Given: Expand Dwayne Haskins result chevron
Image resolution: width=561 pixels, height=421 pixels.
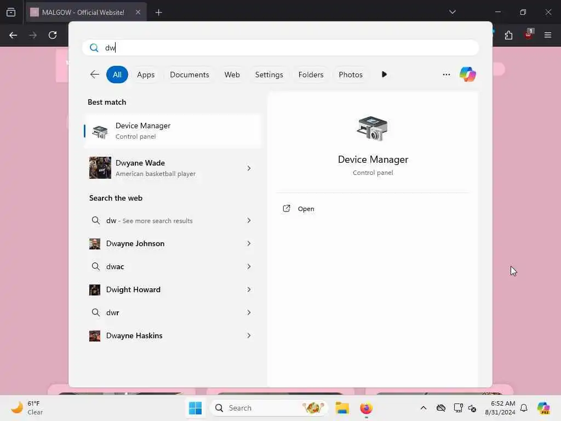Looking at the screenshot, I should coord(249,335).
